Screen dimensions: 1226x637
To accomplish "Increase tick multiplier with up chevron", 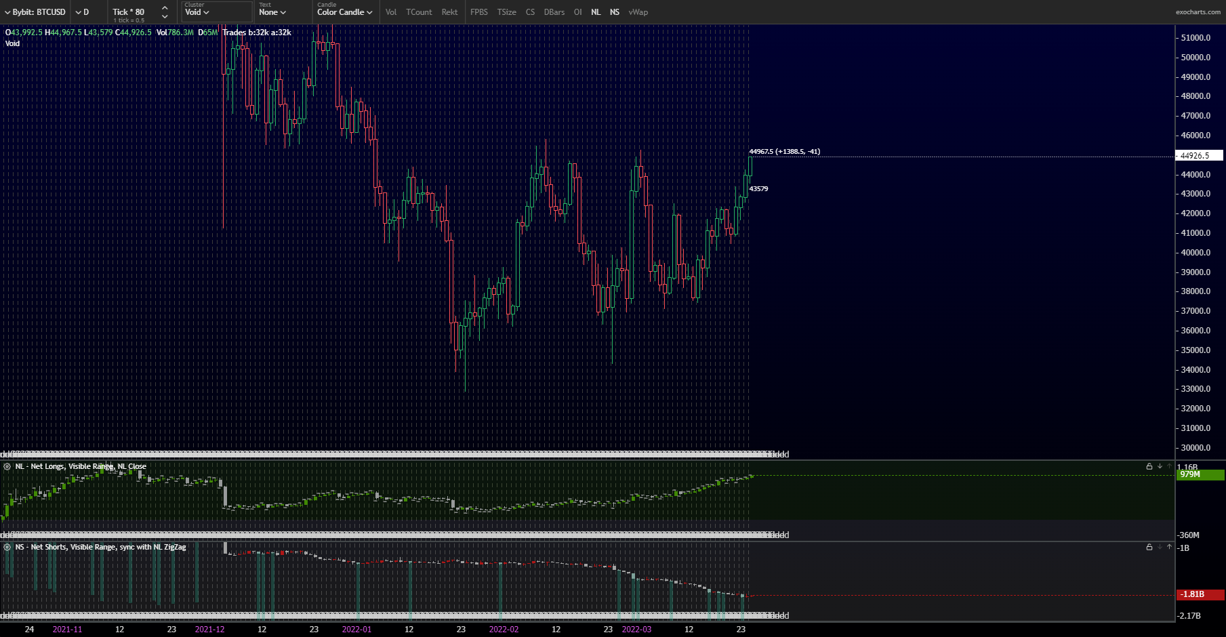I will (165, 7).
